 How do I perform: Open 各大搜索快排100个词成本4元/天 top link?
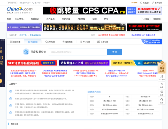[143, 35]
